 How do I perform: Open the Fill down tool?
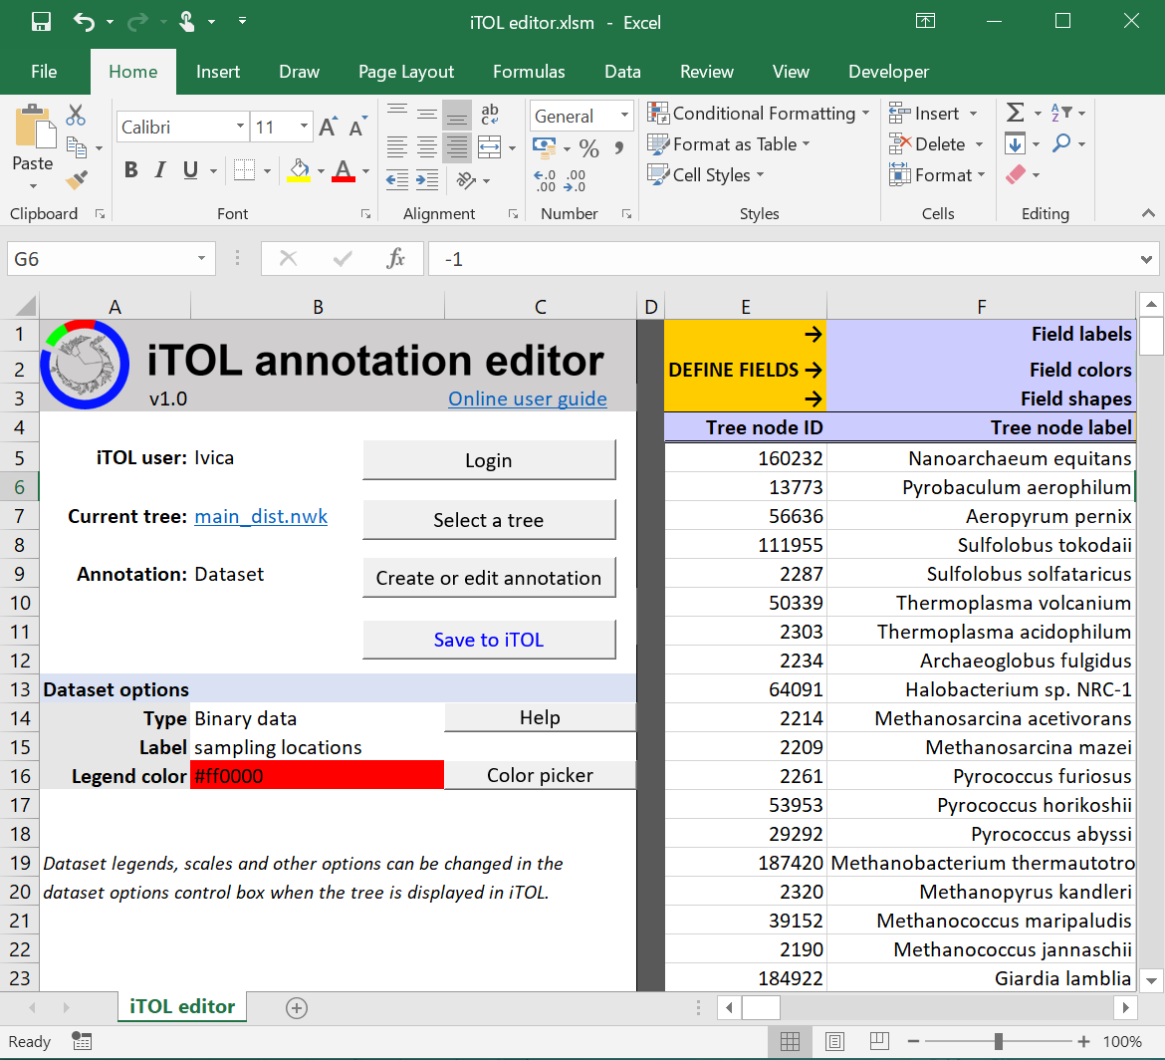pyautogui.click(x=1015, y=143)
